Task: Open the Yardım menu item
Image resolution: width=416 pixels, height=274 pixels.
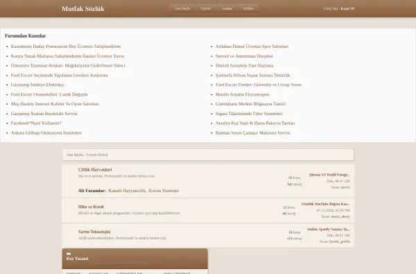Action: click(x=248, y=8)
